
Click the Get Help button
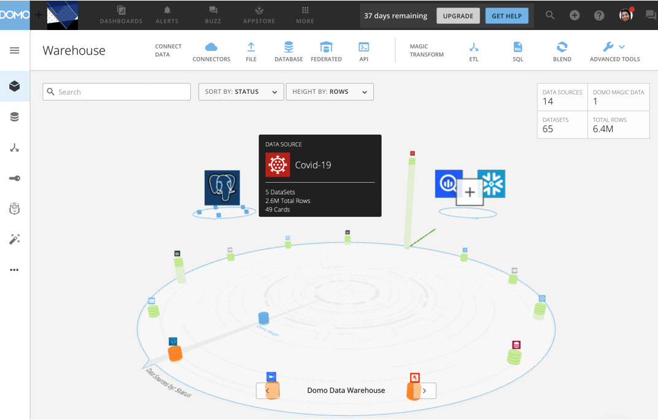tap(506, 16)
